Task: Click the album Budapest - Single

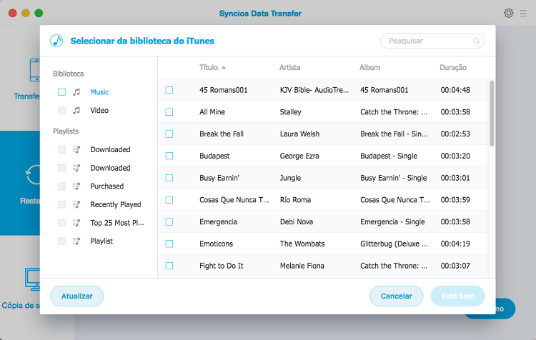Action: (389, 156)
